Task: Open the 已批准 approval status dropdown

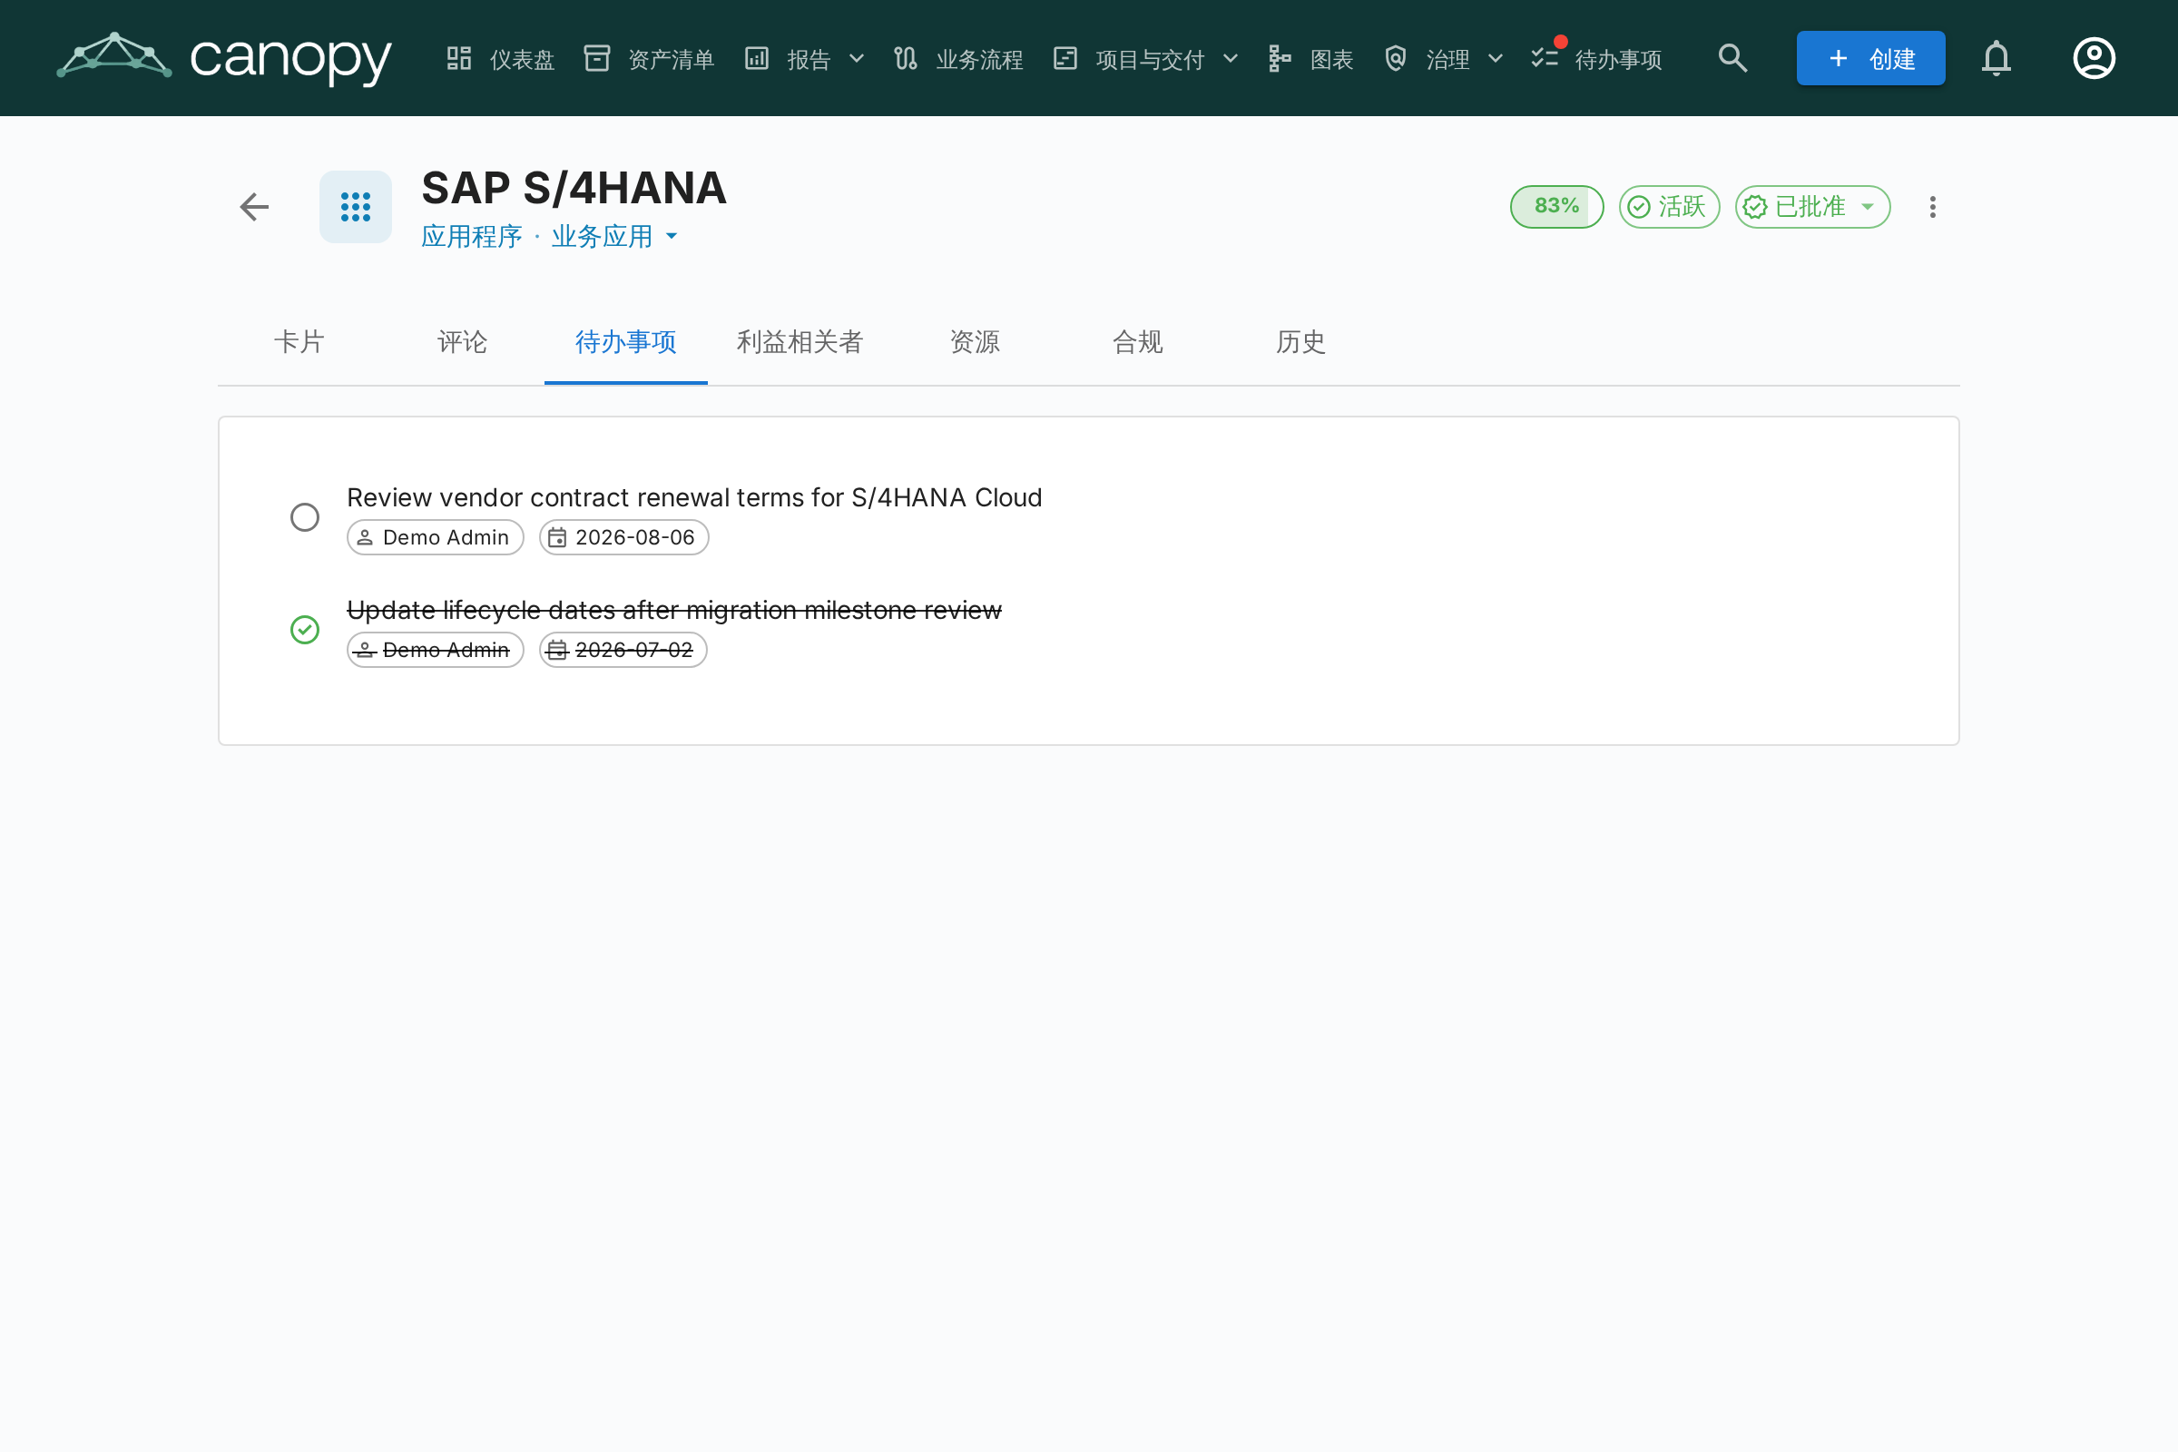Action: coord(1812,207)
